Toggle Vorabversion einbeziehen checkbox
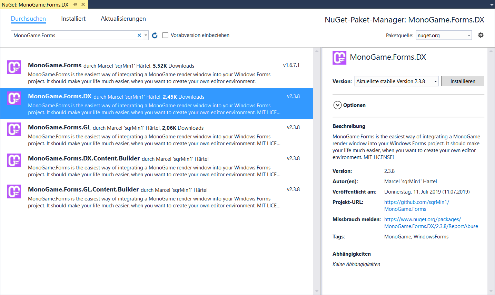495x295 pixels. pos(166,35)
